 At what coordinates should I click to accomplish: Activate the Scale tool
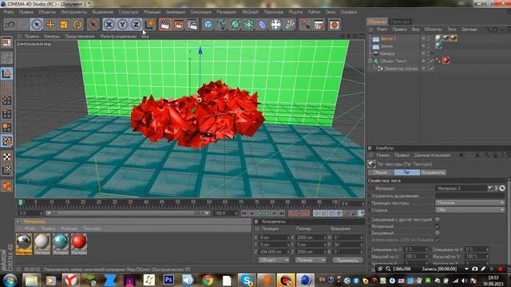tap(64, 25)
